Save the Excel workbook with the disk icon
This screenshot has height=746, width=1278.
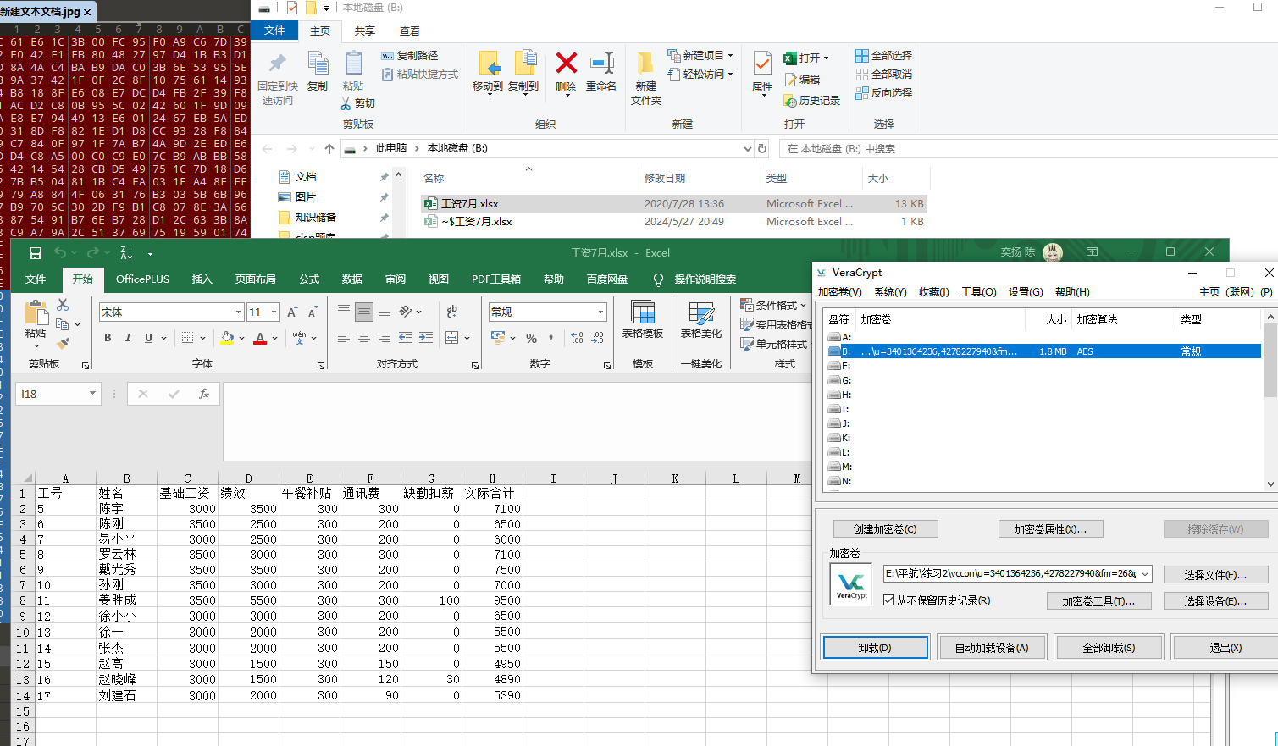click(36, 253)
